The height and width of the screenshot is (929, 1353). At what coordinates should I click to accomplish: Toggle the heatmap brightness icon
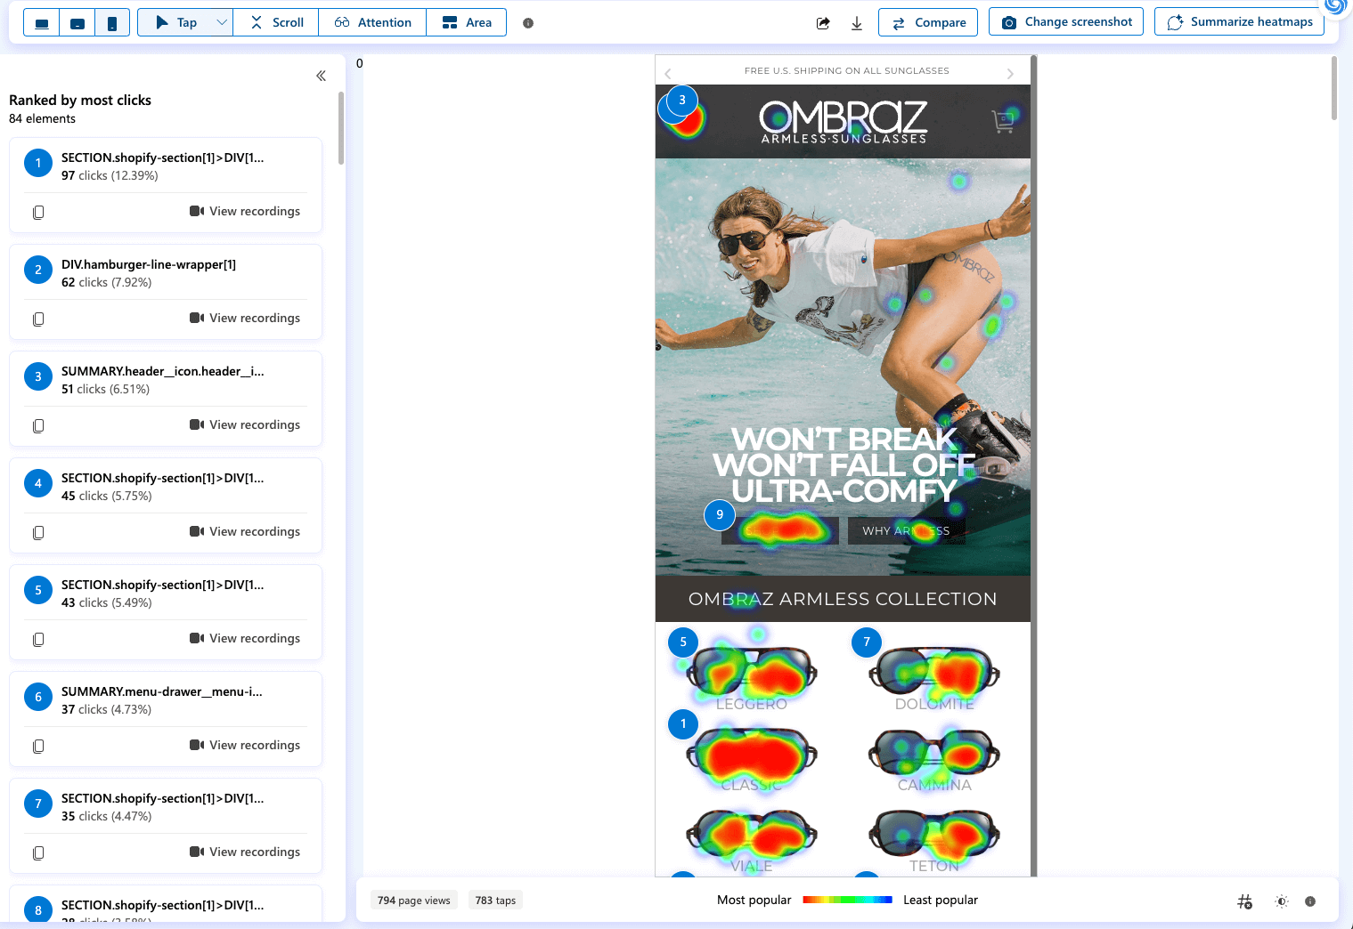coord(1282,901)
